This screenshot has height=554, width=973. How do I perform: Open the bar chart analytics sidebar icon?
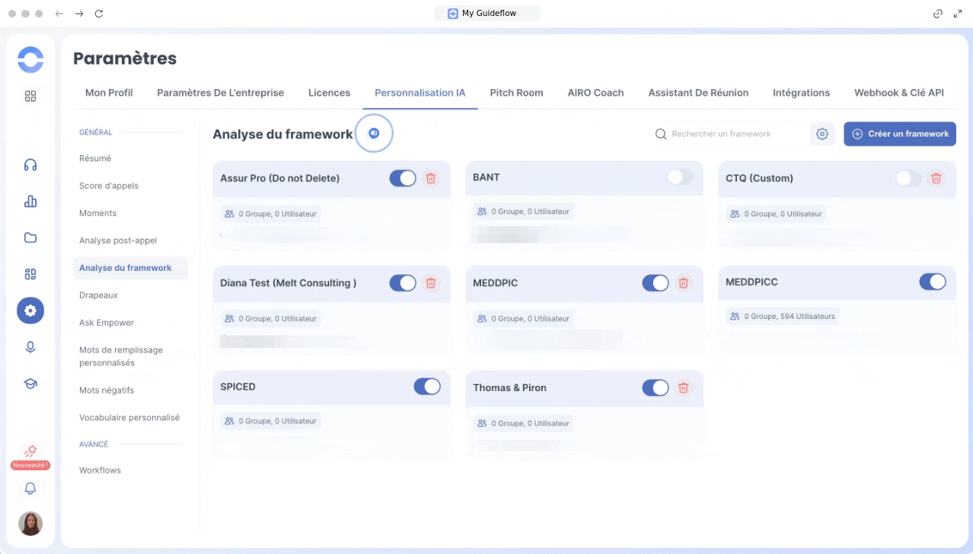pos(30,201)
